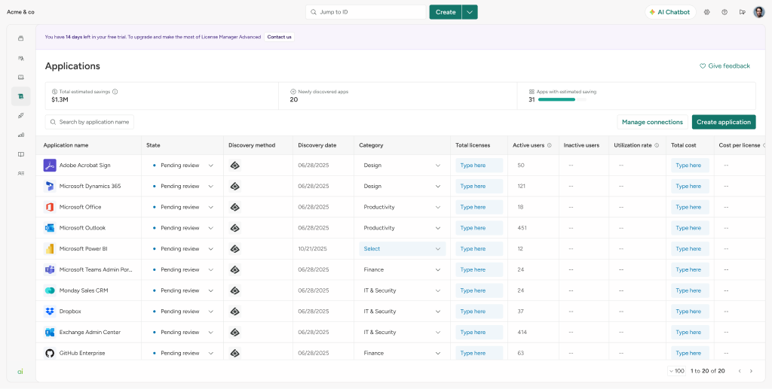Open the book icon in sidebar
This screenshot has height=389, width=772.
(x=20, y=154)
